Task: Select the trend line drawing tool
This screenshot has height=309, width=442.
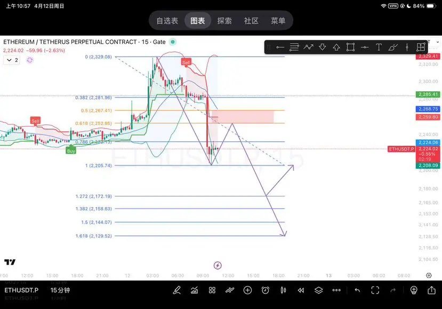Action: pos(280,47)
